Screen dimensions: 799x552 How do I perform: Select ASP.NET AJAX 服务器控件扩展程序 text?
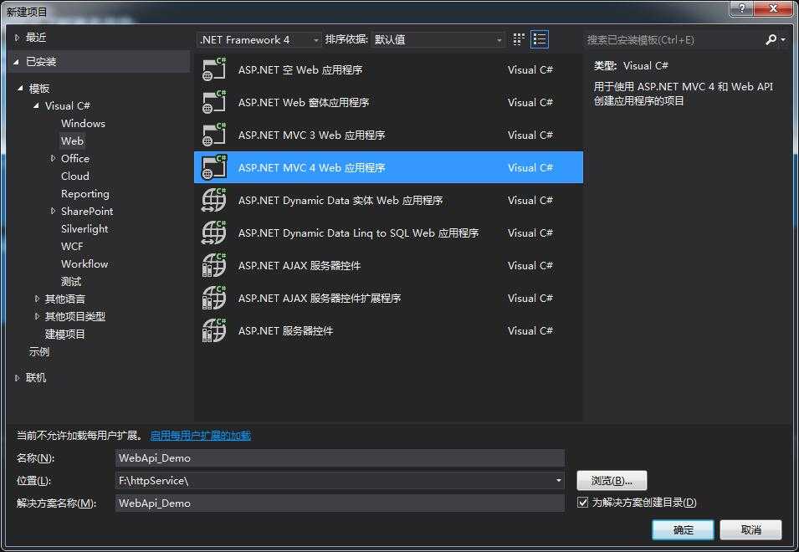click(320, 298)
